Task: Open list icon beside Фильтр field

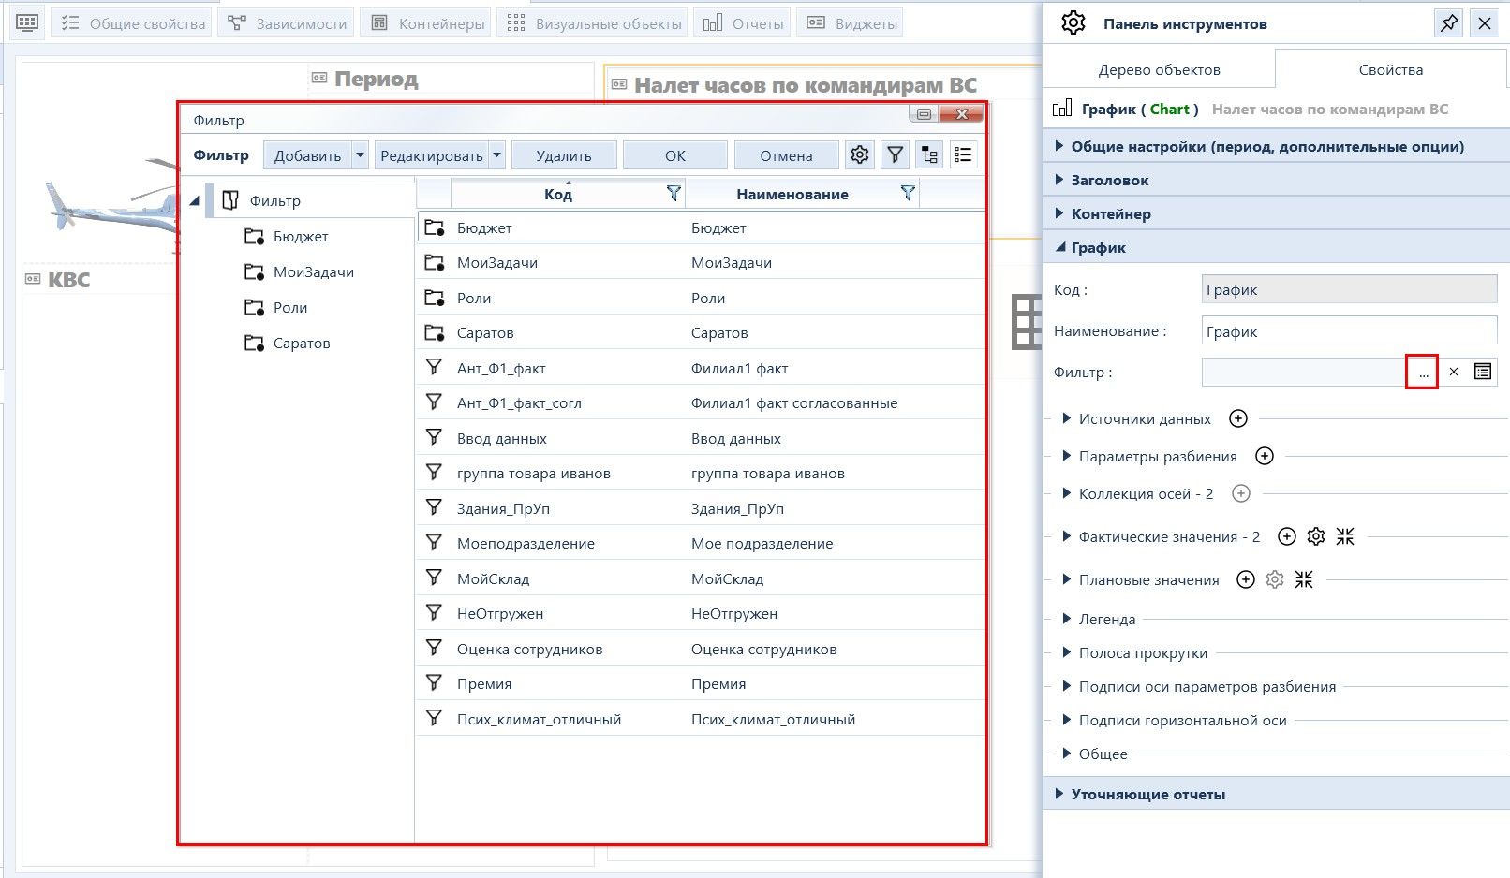Action: tap(1483, 372)
